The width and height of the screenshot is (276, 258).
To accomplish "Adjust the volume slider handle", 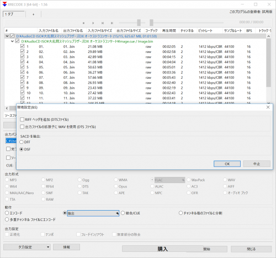I will point(139,23).
